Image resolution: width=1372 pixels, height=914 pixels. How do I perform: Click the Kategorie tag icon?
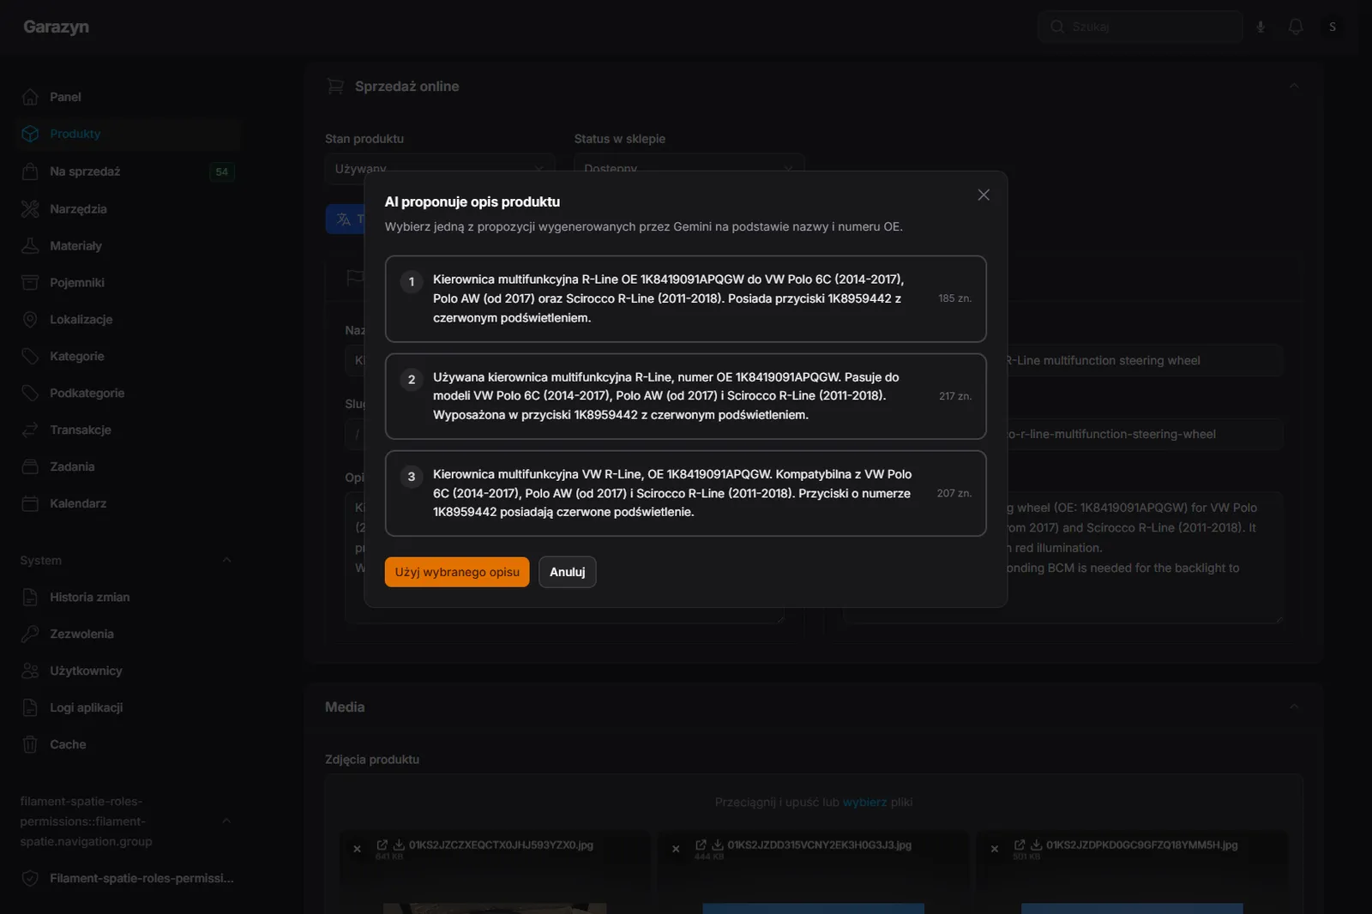coord(30,356)
